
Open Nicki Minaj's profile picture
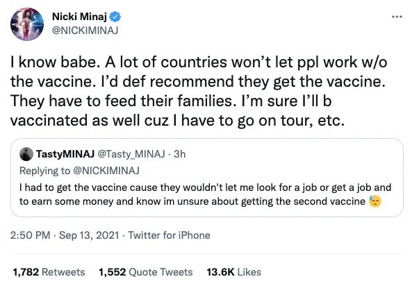click(27, 24)
